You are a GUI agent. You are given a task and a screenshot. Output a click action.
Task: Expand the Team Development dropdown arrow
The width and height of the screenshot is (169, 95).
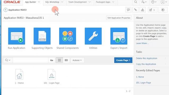90,2
